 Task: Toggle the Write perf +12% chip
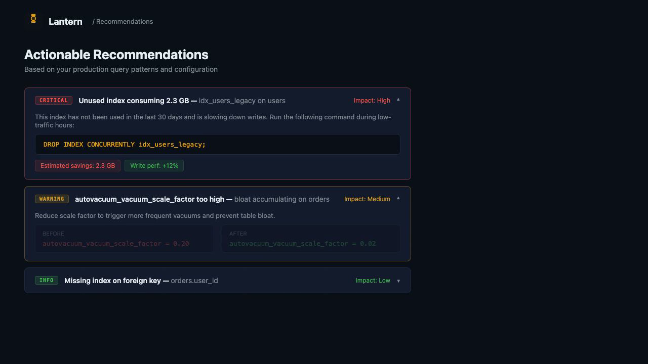point(154,165)
